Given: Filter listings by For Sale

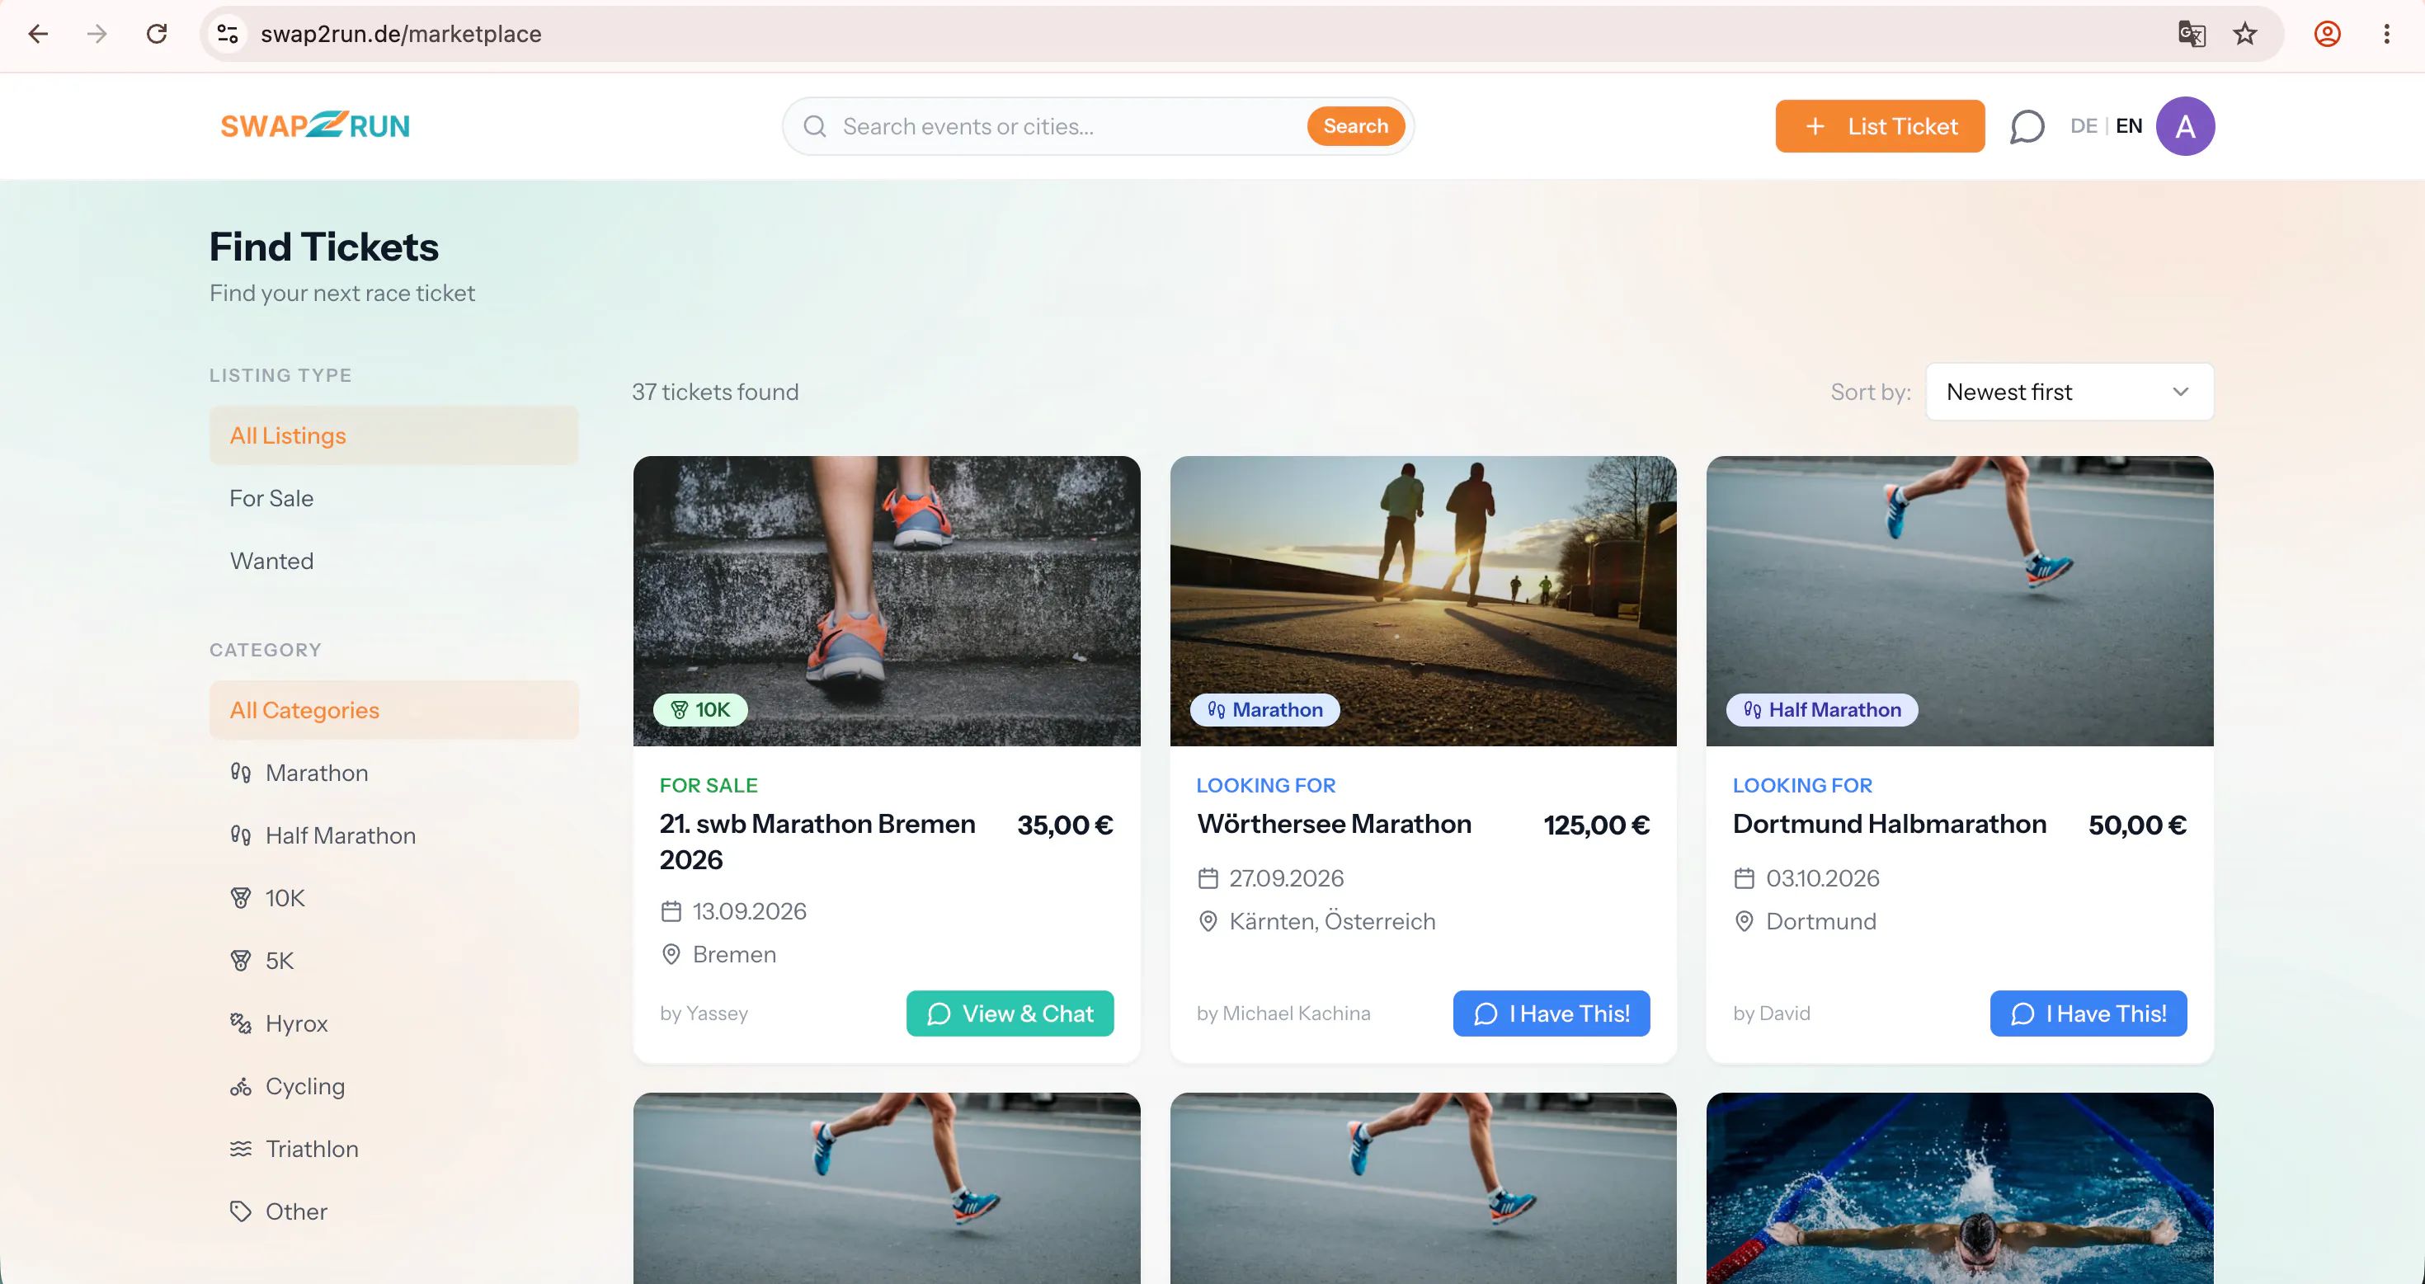Looking at the screenshot, I should click(393, 498).
